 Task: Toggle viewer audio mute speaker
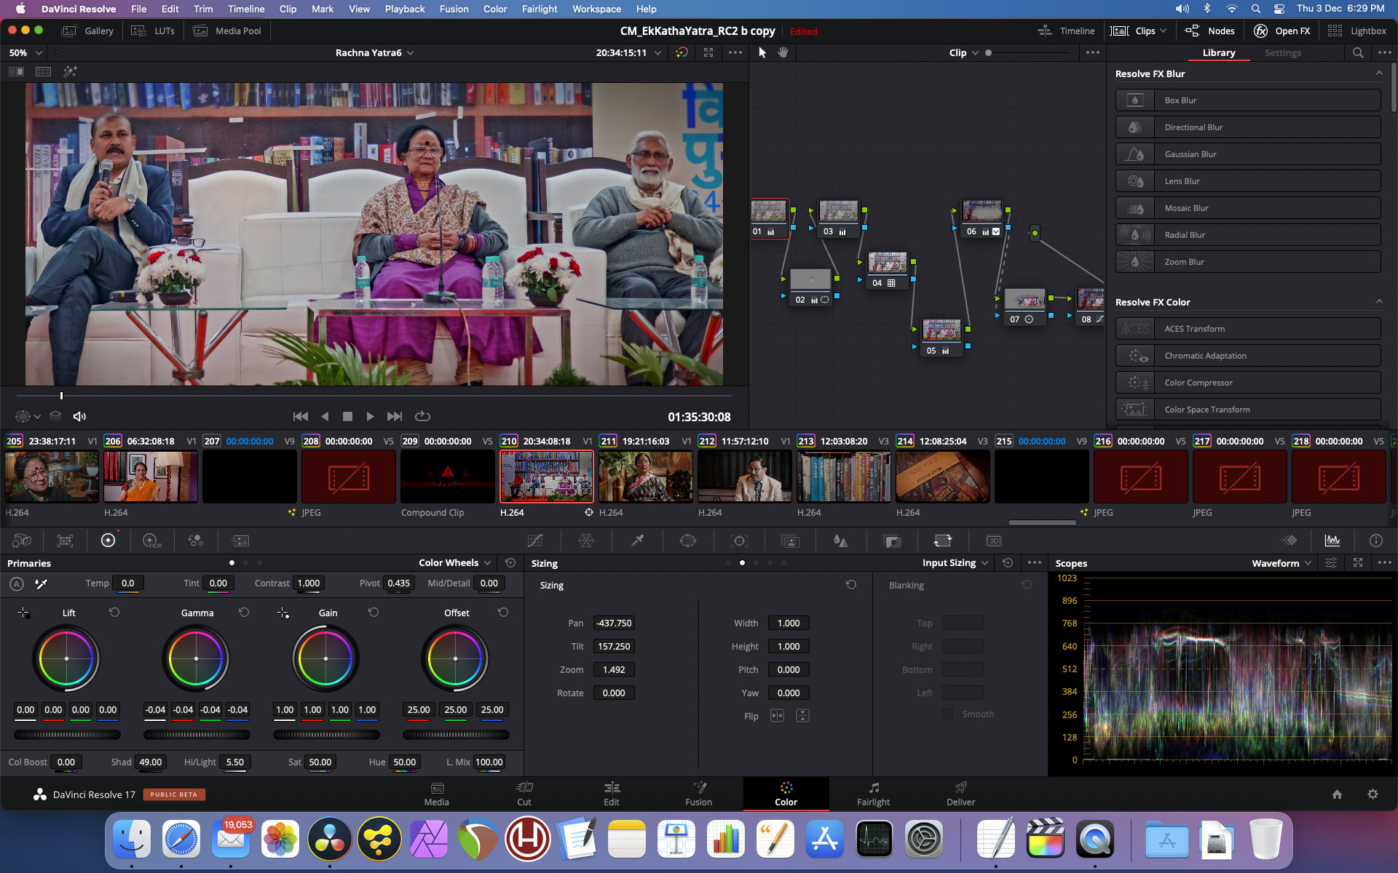point(79,416)
